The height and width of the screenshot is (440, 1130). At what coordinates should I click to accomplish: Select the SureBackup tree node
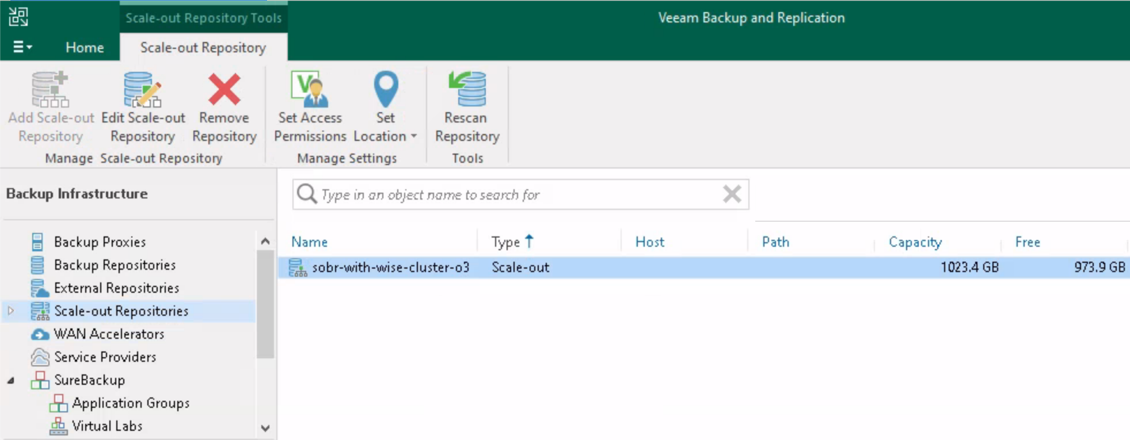(x=89, y=380)
